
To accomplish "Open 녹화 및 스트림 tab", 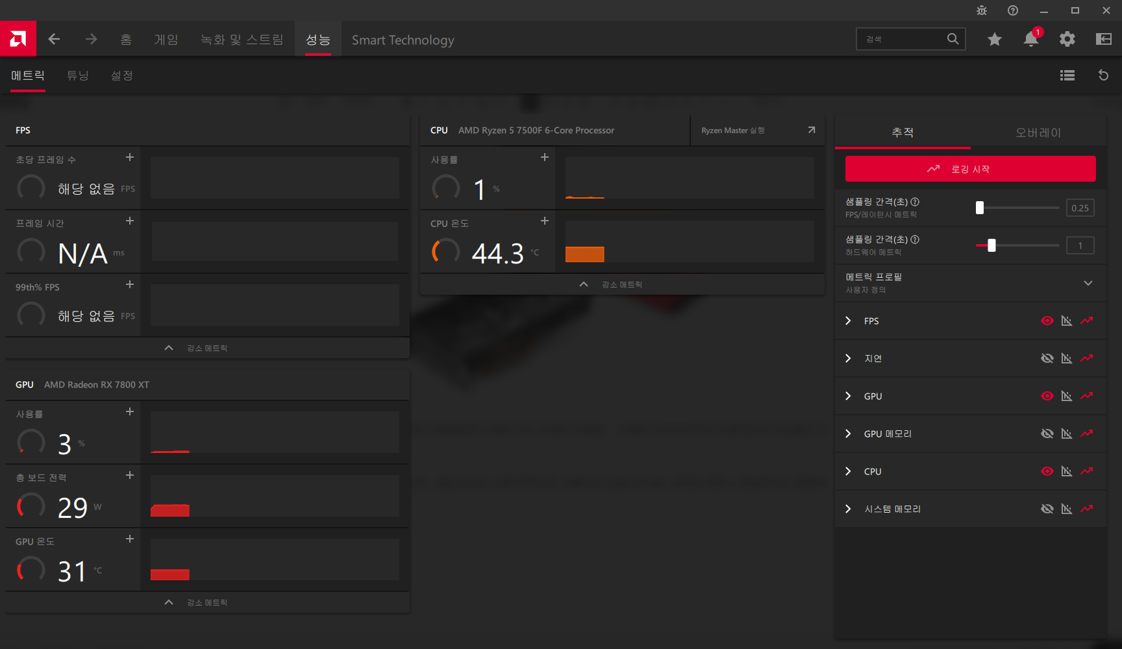I will click(242, 40).
